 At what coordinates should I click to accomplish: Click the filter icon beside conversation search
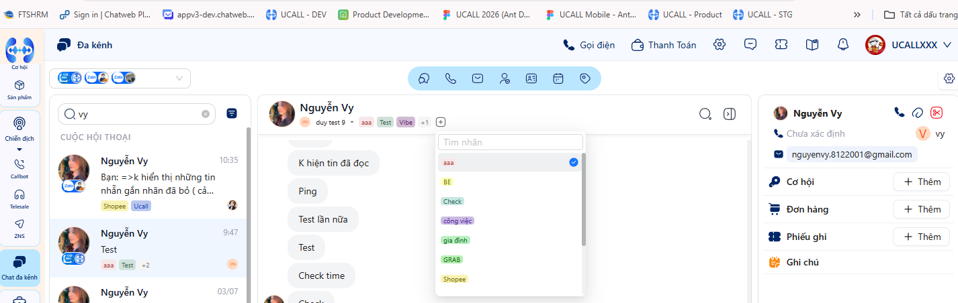pyautogui.click(x=232, y=113)
